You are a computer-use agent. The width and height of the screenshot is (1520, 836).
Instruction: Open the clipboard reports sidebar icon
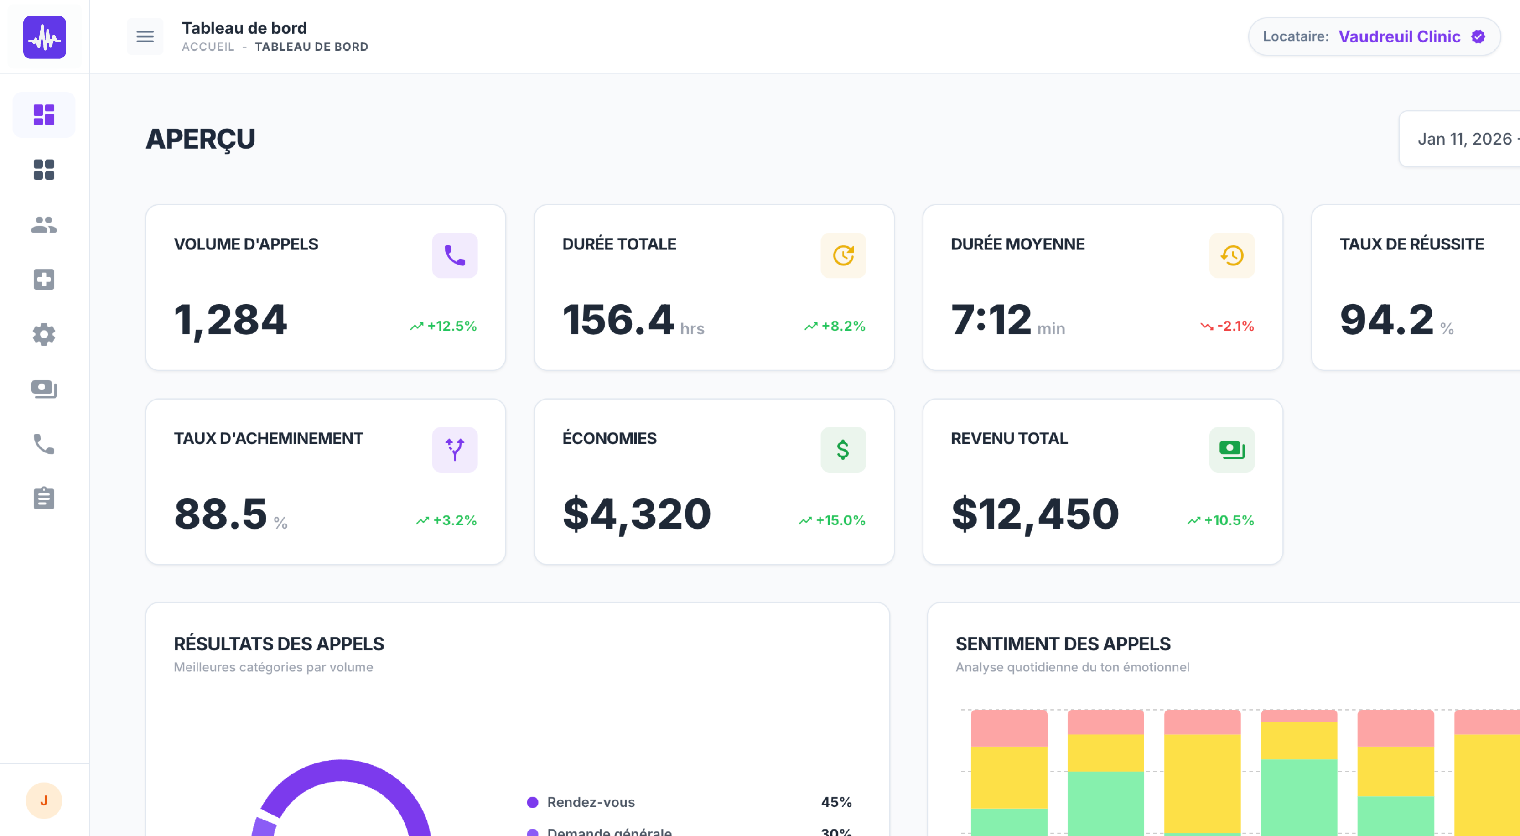pos(44,498)
